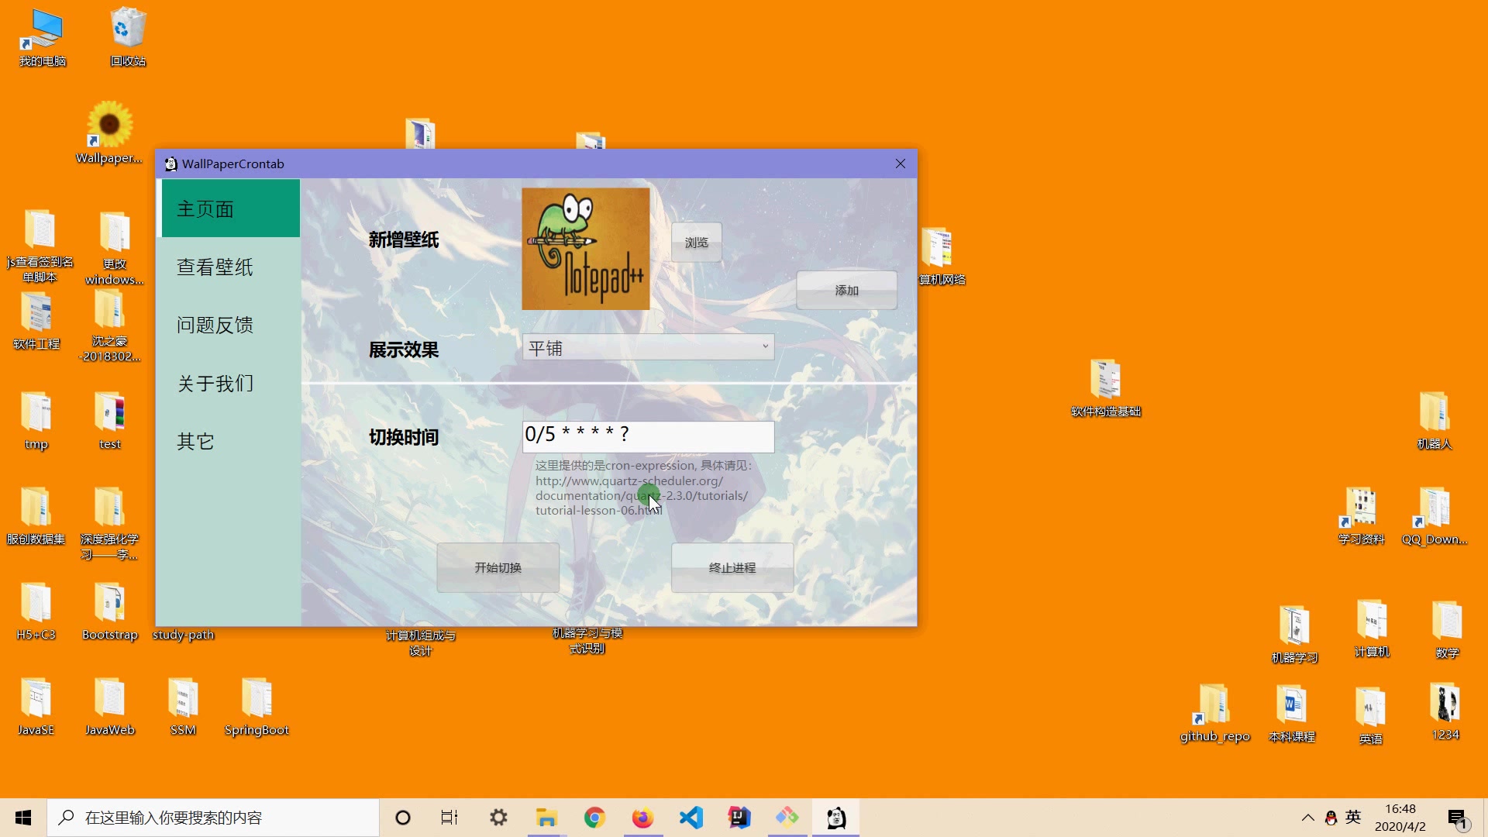1488x837 pixels.
Task: Click the WallPaperCrontab title bar panda icon
Action: click(x=170, y=164)
